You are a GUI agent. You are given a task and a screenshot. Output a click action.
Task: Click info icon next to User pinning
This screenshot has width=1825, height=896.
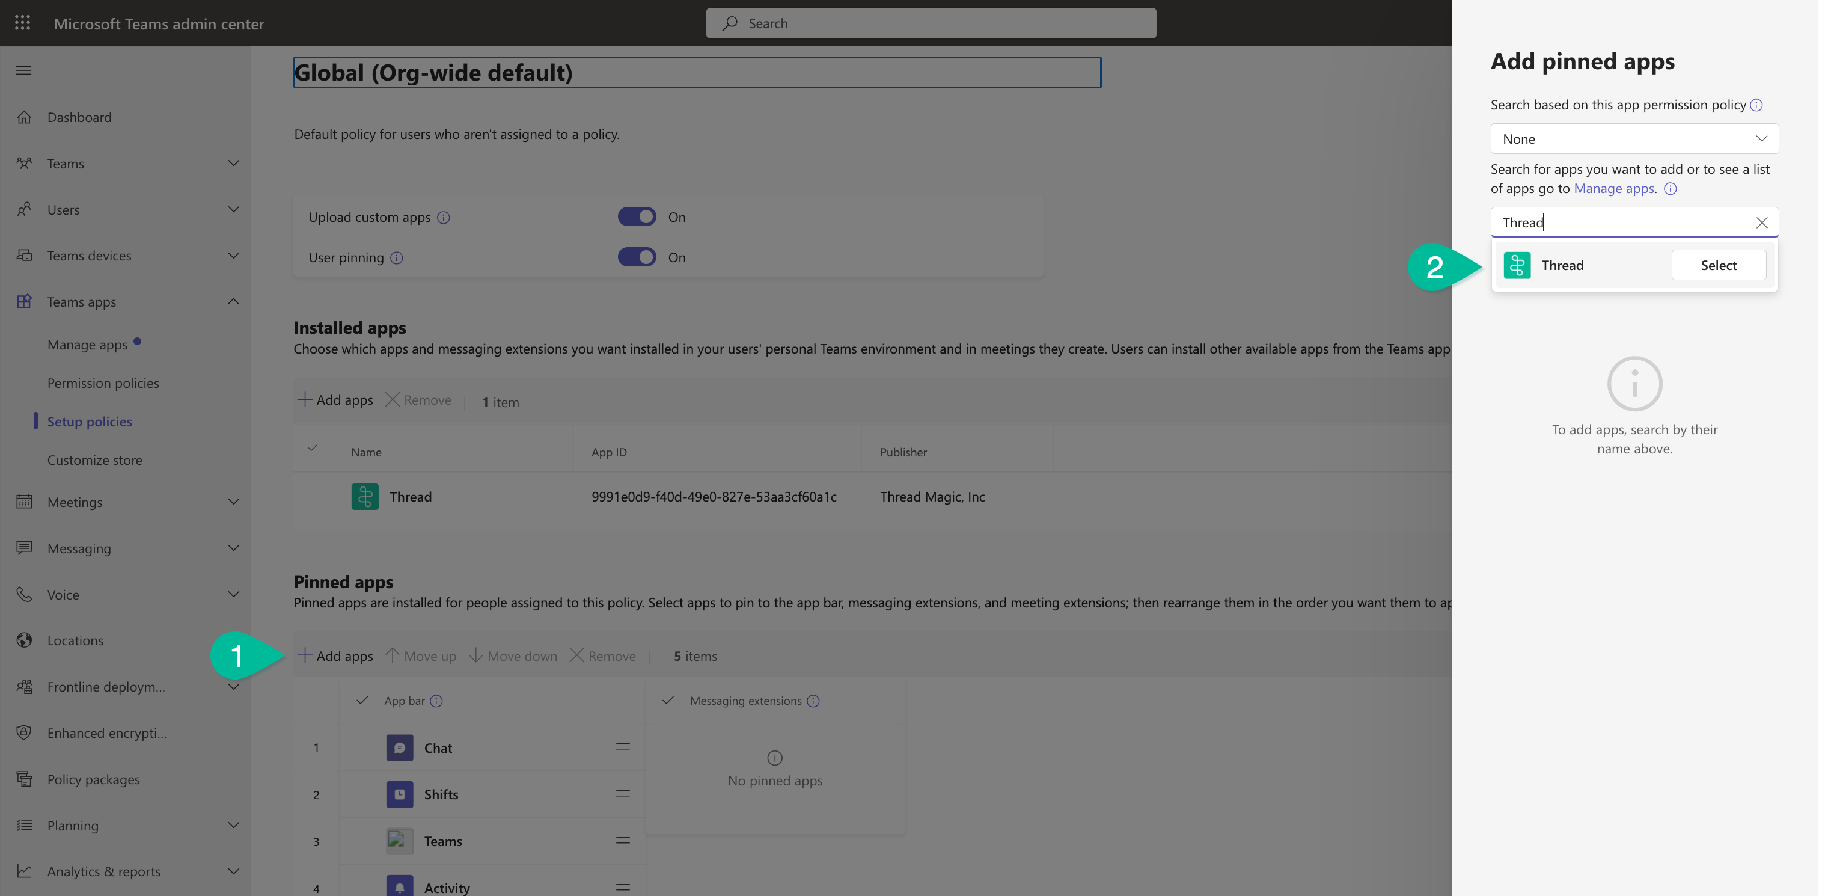pos(397,258)
